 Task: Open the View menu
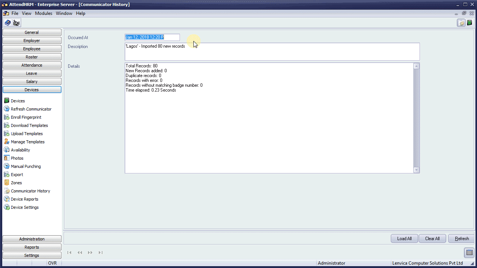point(26,13)
